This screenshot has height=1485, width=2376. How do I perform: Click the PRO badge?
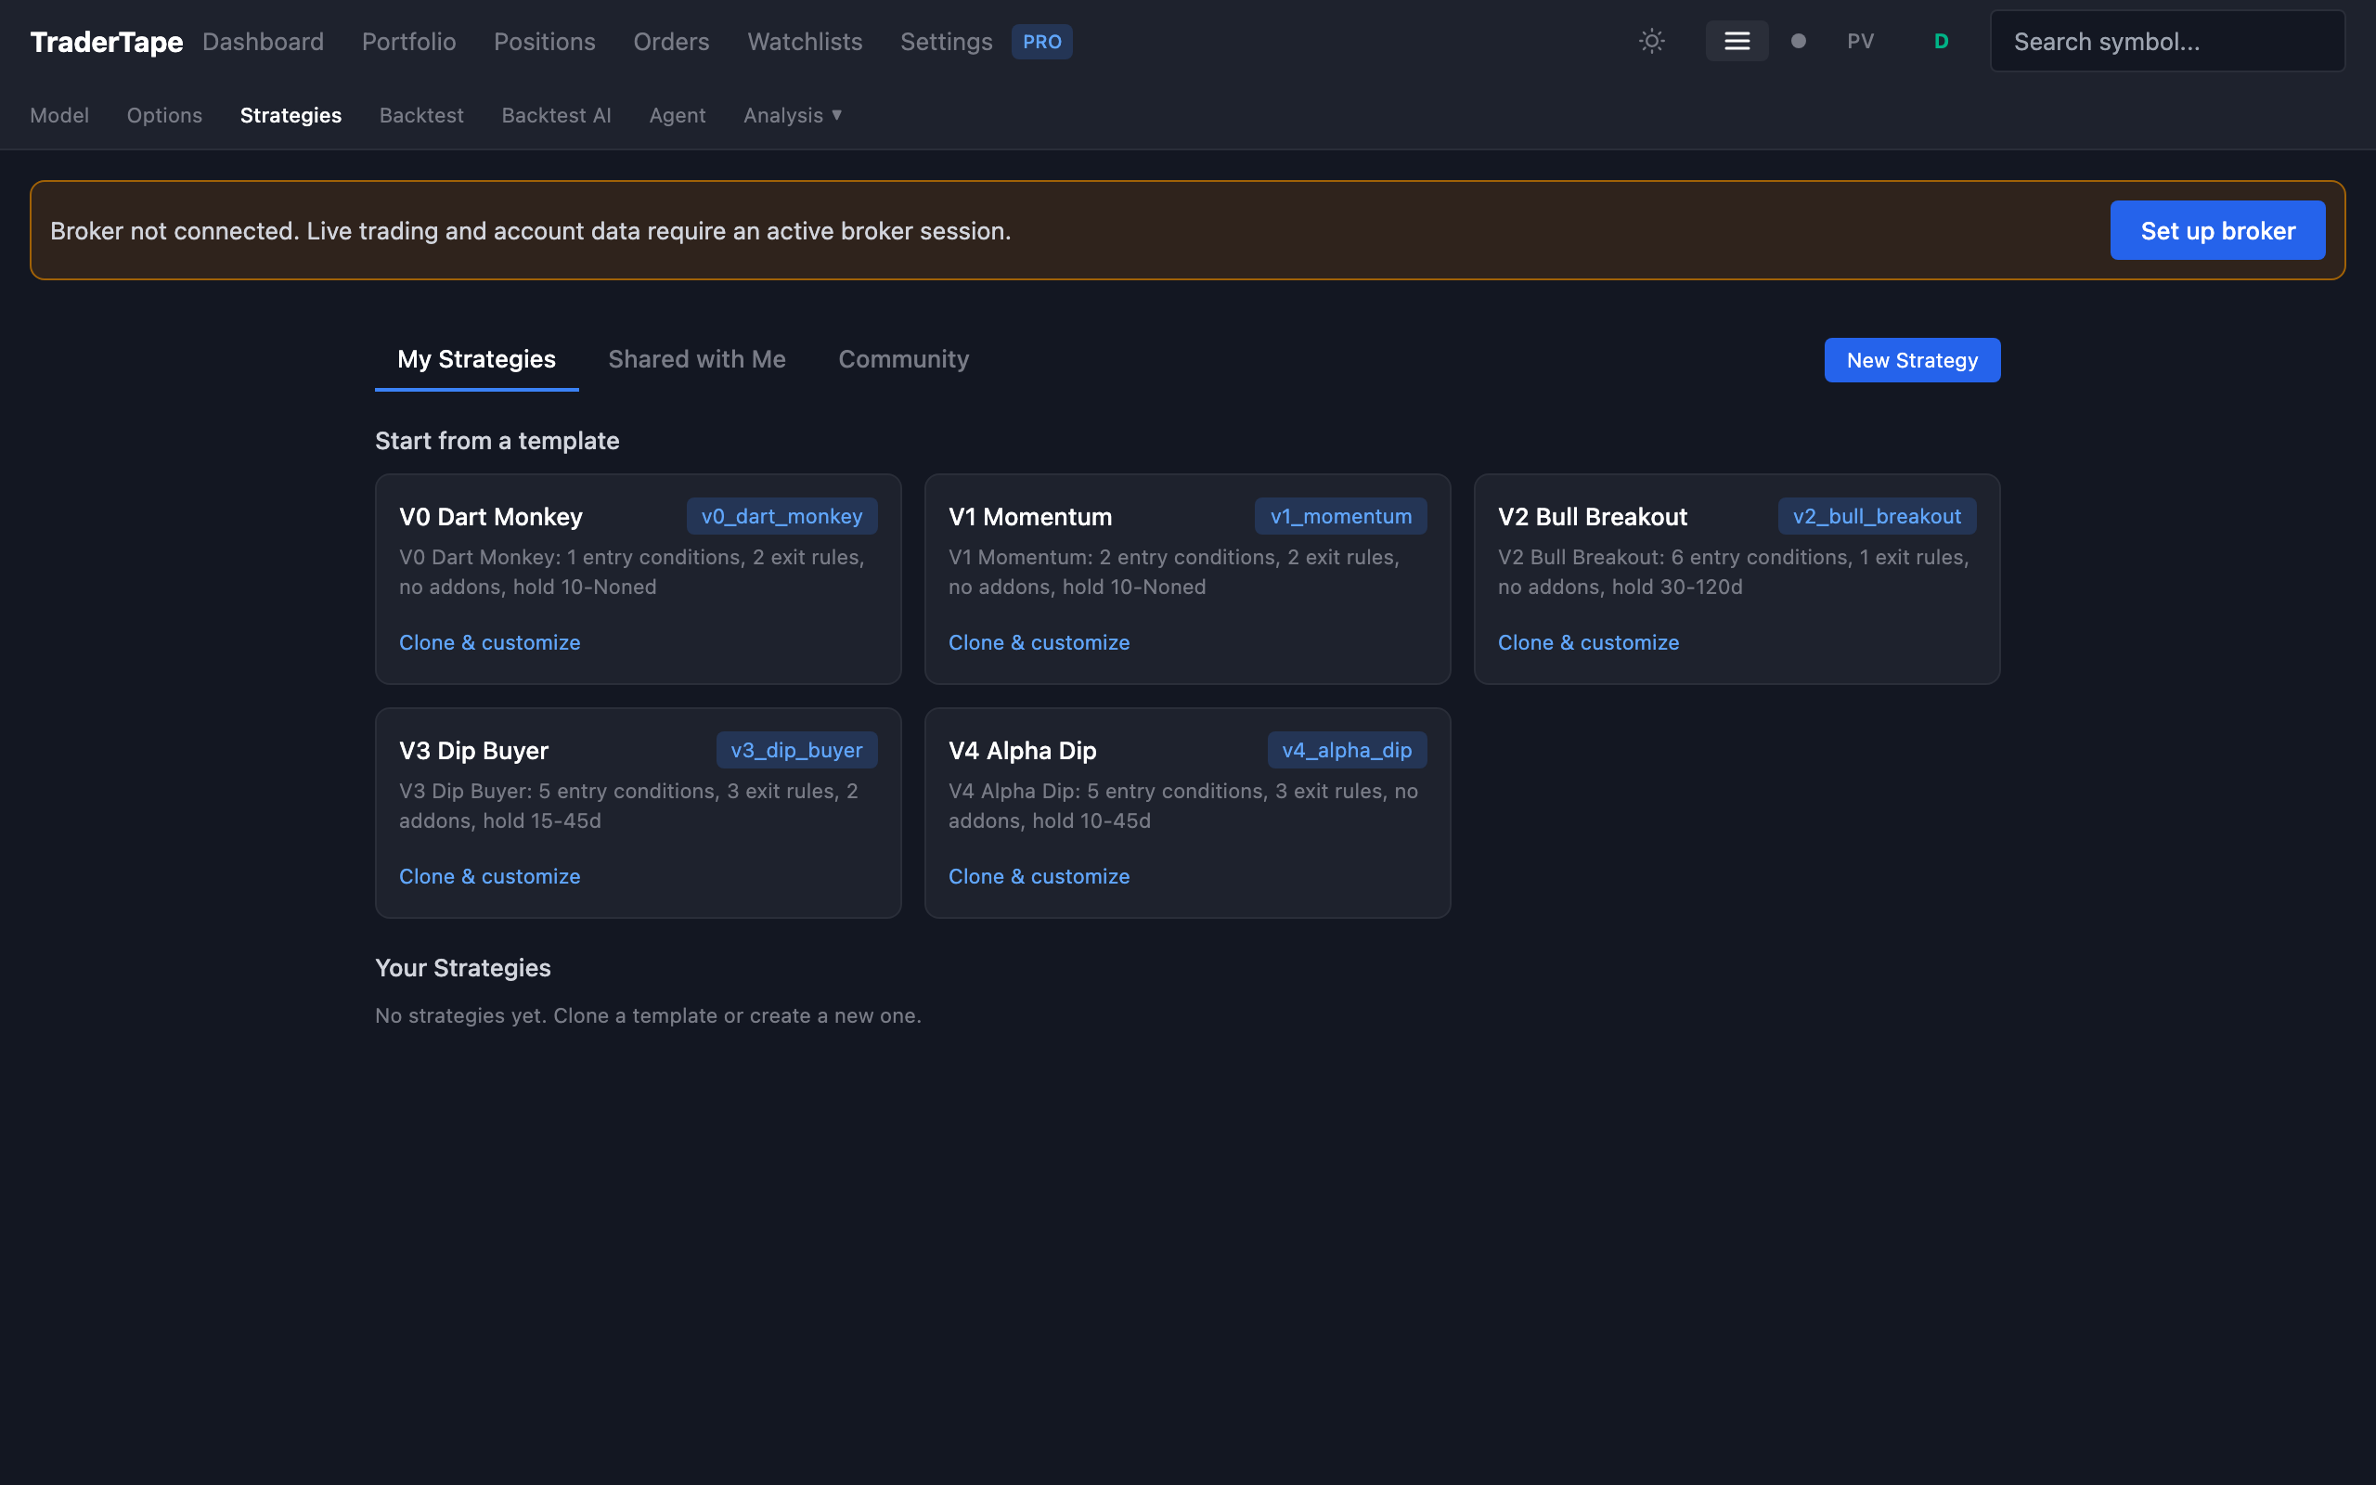click(x=1041, y=43)
